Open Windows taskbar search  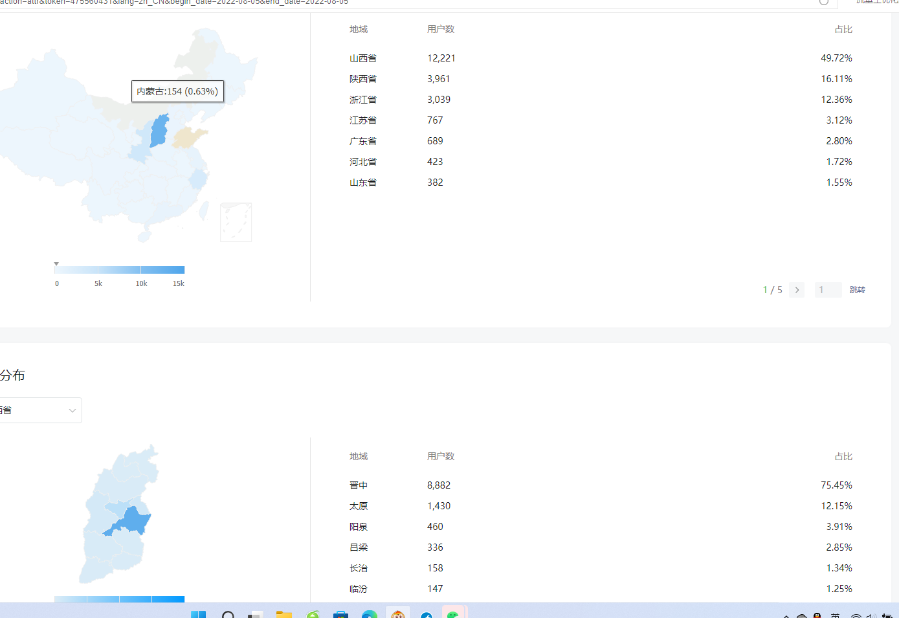(x=228, y=614)
